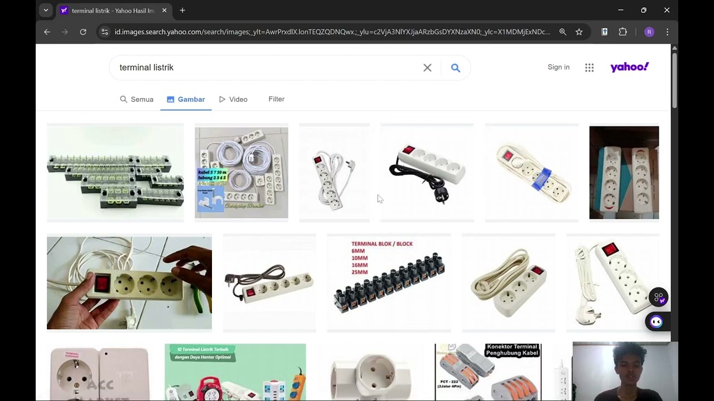Viewport: 714px width, 401px height.
Task: Open the Extensions puzzle menu
Action: 623,32
